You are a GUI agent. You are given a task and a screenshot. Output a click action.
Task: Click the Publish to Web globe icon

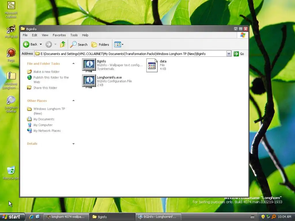[30, 77]
